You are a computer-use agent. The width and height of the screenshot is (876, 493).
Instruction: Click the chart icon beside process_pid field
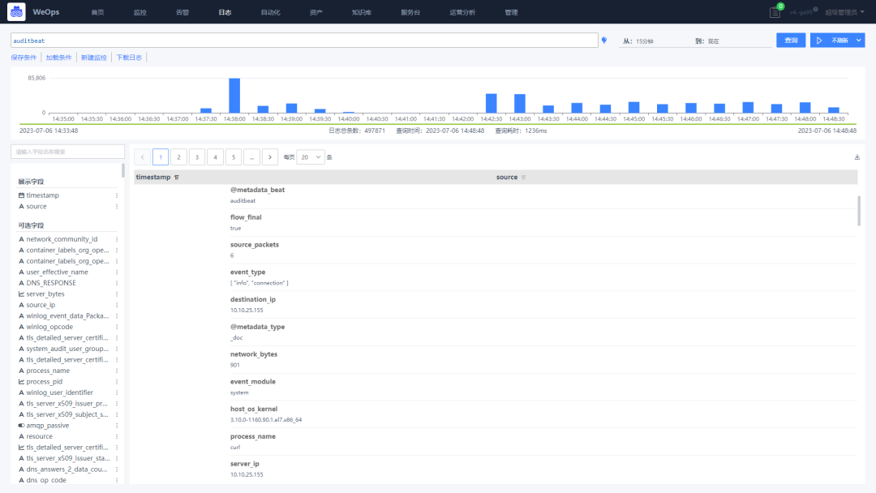tap(21, 382)
